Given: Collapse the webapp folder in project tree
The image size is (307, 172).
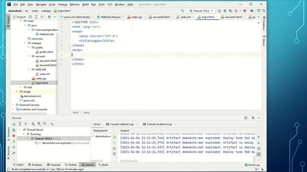Looking at the screenshot, I should tap(25, 43).
